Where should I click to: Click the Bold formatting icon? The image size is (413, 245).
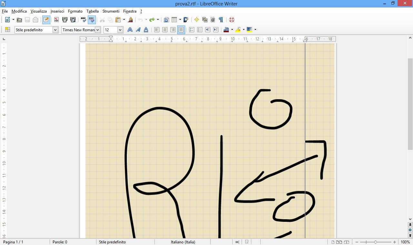[x=130, y=30]
